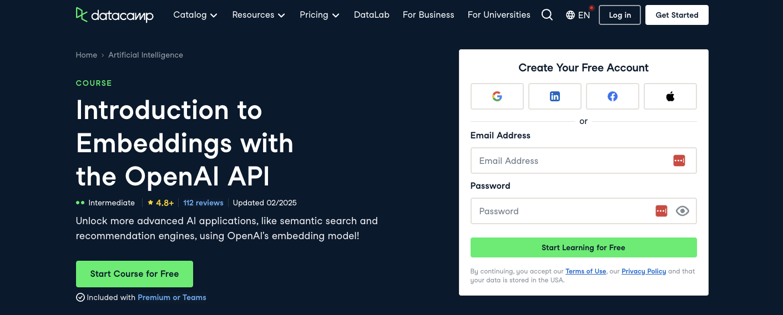This screenshot has height=315, width=783.
Task: Click the Get Started button
Action: coord(677,15)
